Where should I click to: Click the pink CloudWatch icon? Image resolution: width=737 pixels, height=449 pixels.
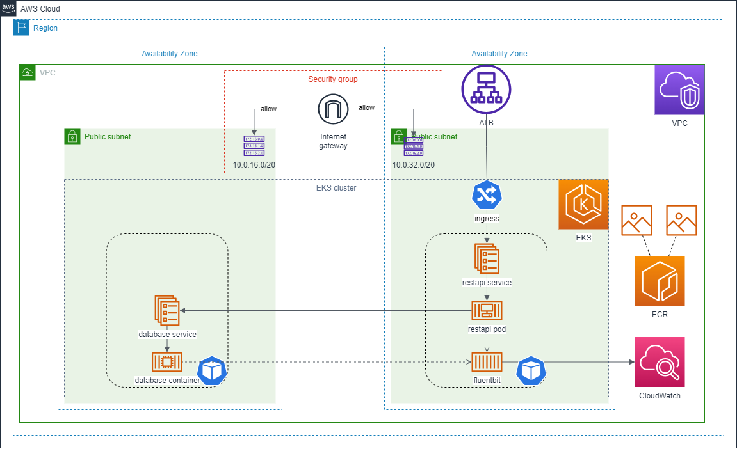click(x=660, y=361)
